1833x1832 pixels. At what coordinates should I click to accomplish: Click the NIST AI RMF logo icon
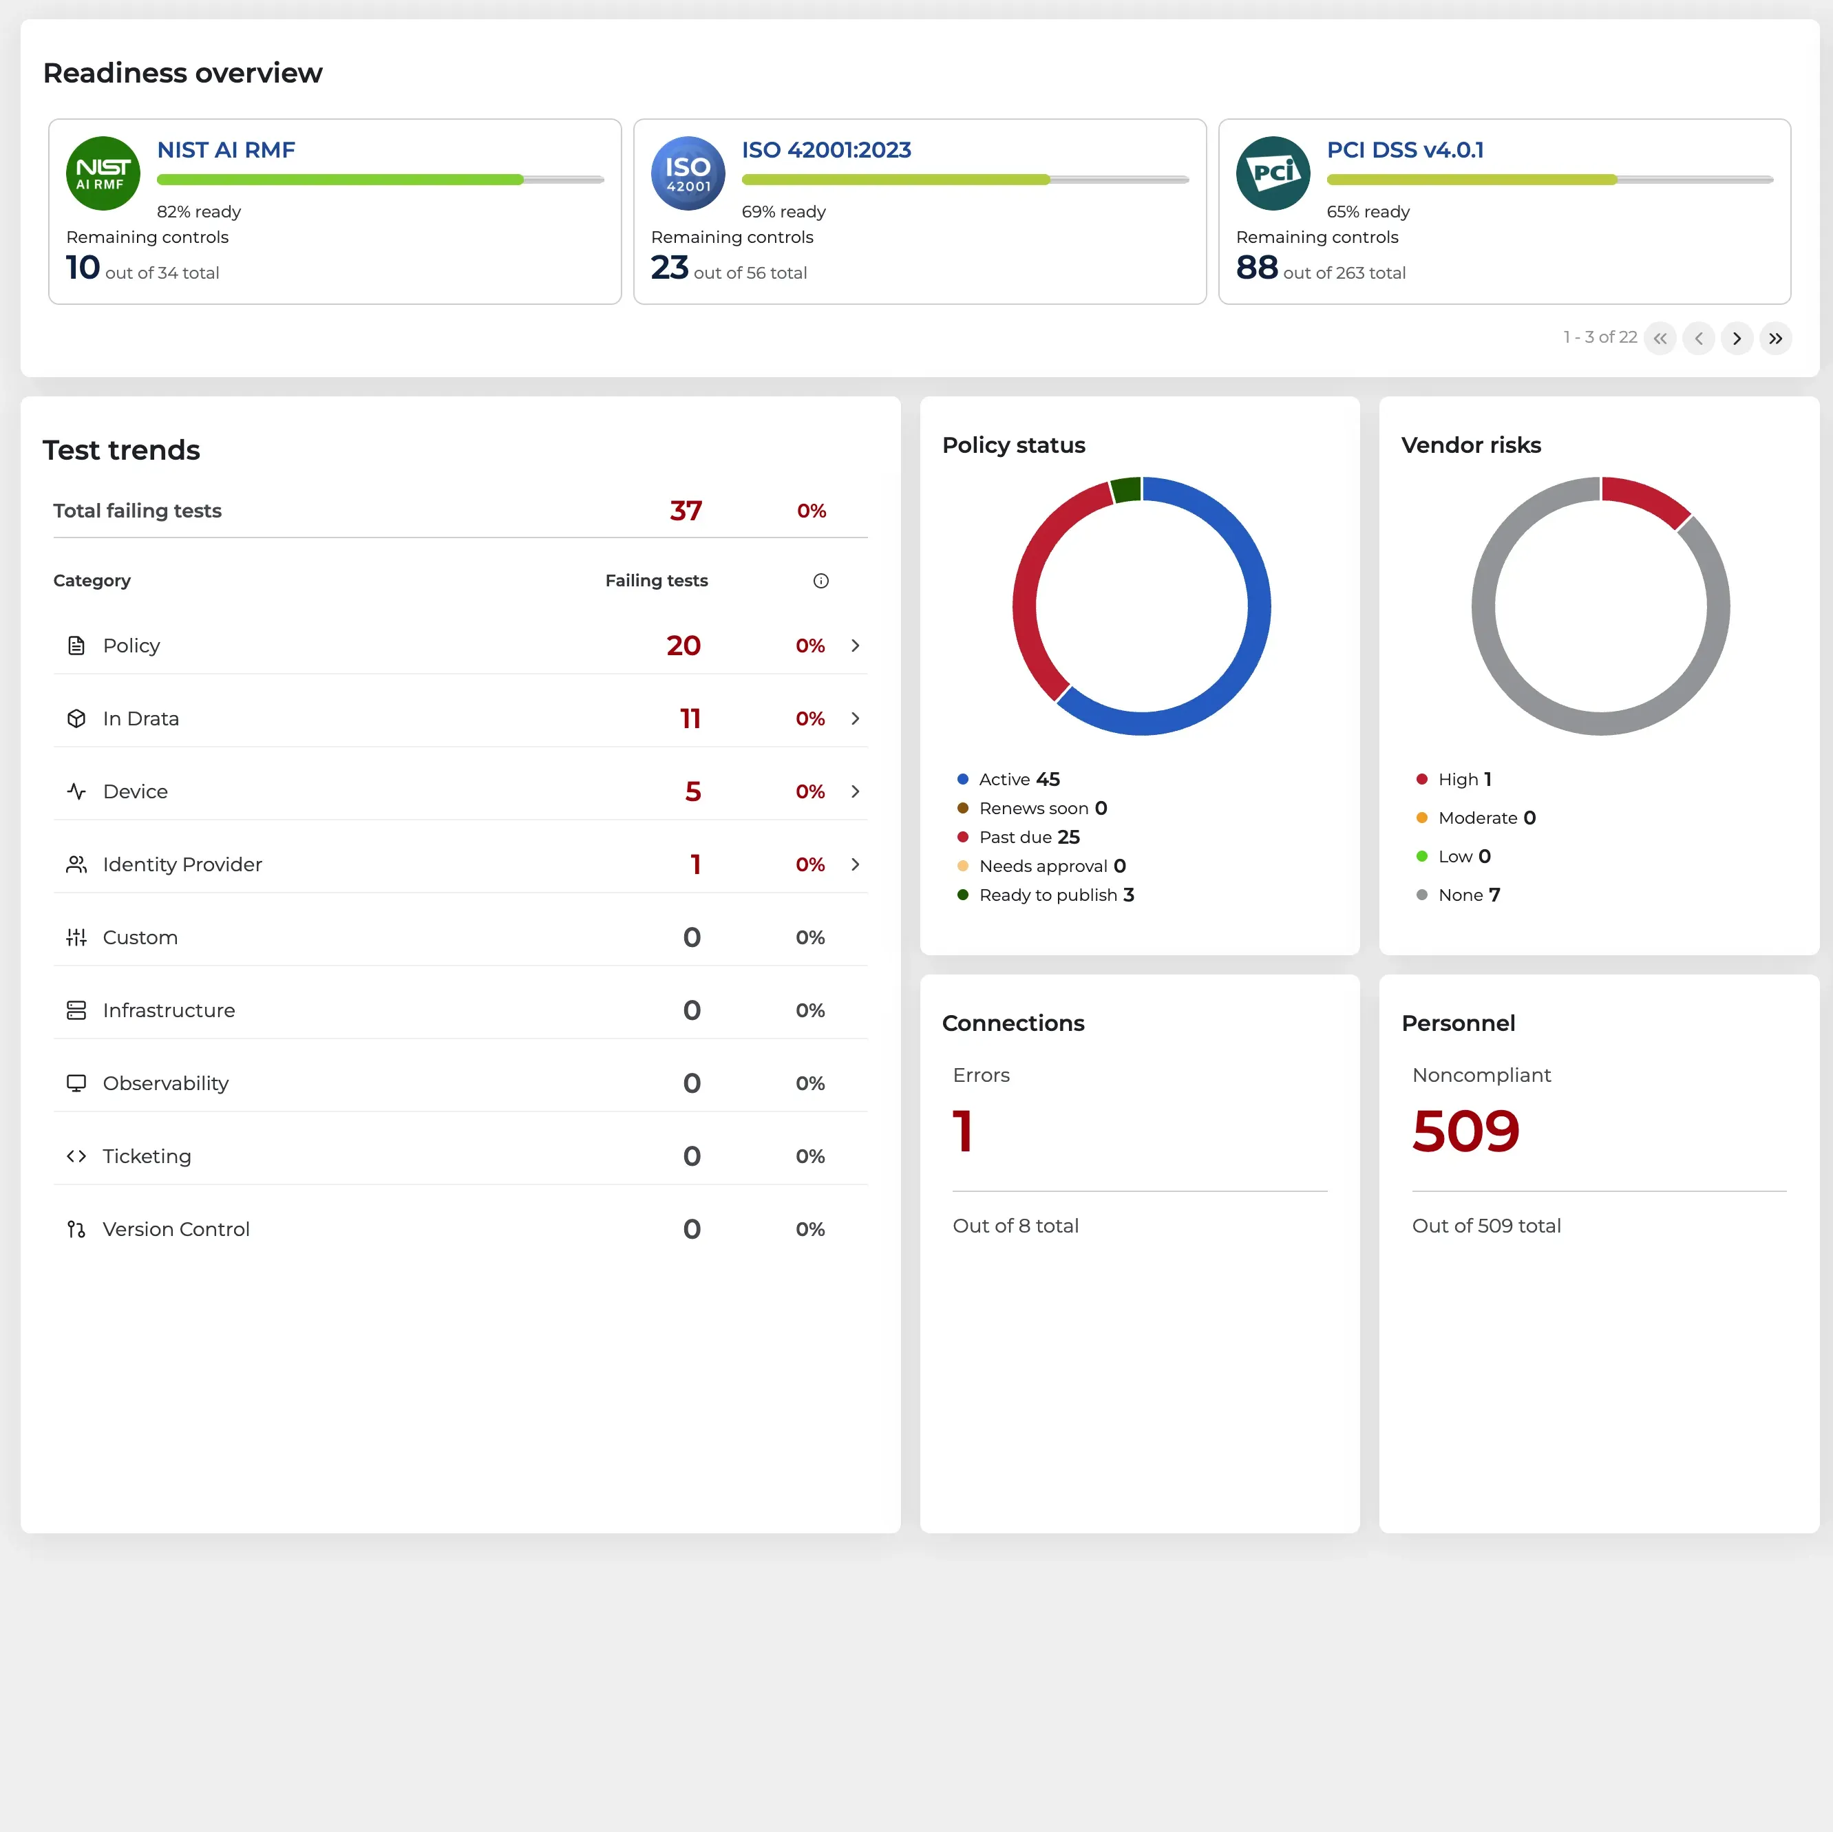(x=103, y=173)
